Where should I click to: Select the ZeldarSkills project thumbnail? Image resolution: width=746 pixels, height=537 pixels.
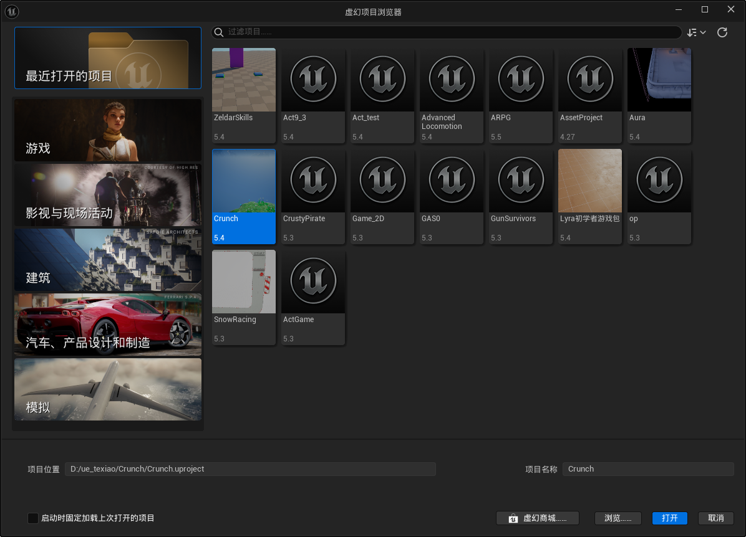coord(244,80)
